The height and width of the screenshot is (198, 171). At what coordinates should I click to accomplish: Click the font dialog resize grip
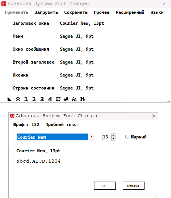(x=156, y=196)
